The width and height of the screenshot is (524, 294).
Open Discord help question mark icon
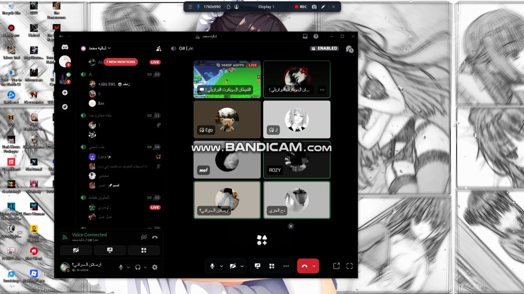pyautogui.click(x=316, y=36)
